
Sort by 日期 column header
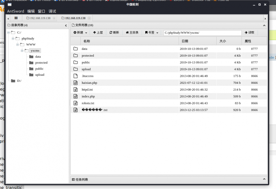pos(185,41)
